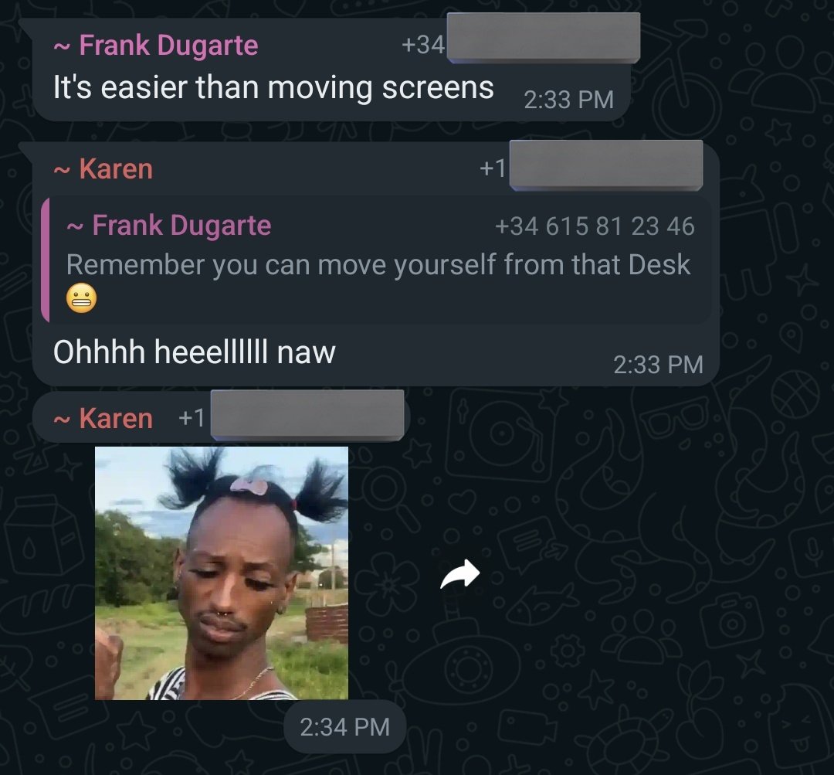Select the message 'It's easier than moving screens'
Viewport: 834px width, 775px height.
[273, 87]
